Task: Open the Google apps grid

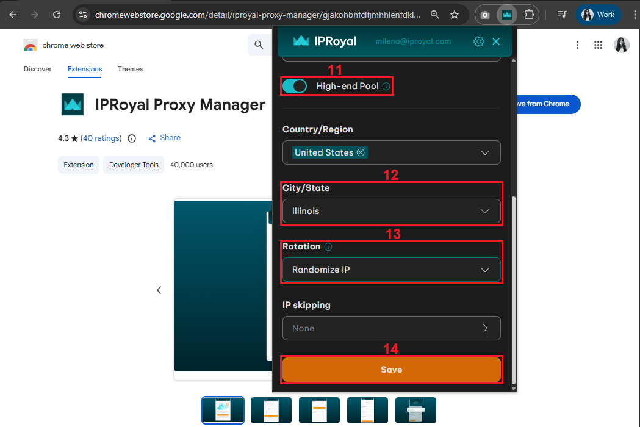Action: (x=598, y=45)
